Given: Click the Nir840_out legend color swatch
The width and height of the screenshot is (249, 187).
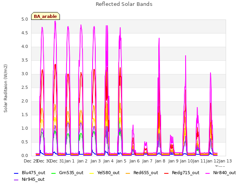Looking at the screenshot, I should click(x=208, y=173).
